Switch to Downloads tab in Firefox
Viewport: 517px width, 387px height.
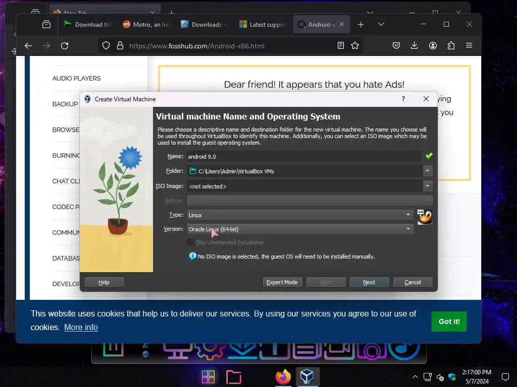pyautogui.click(x=204, y=24)
